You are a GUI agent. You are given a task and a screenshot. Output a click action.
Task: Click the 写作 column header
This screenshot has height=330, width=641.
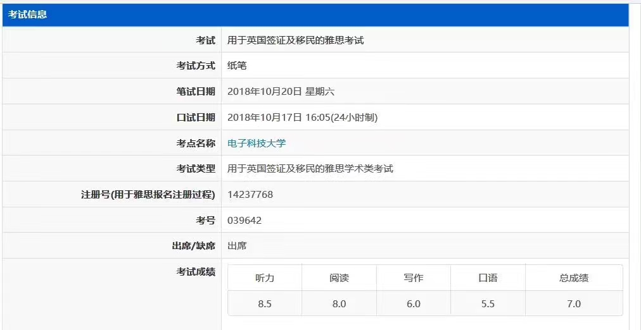click(414, 278)
